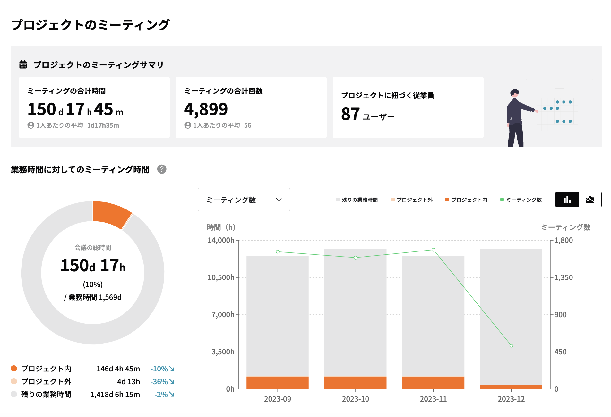Switch to area chart view
The height and width of the screenshot is (417, 611).
590,200
